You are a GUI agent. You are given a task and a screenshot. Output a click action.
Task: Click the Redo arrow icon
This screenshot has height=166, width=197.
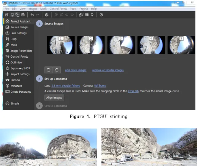tap(37, 15)
